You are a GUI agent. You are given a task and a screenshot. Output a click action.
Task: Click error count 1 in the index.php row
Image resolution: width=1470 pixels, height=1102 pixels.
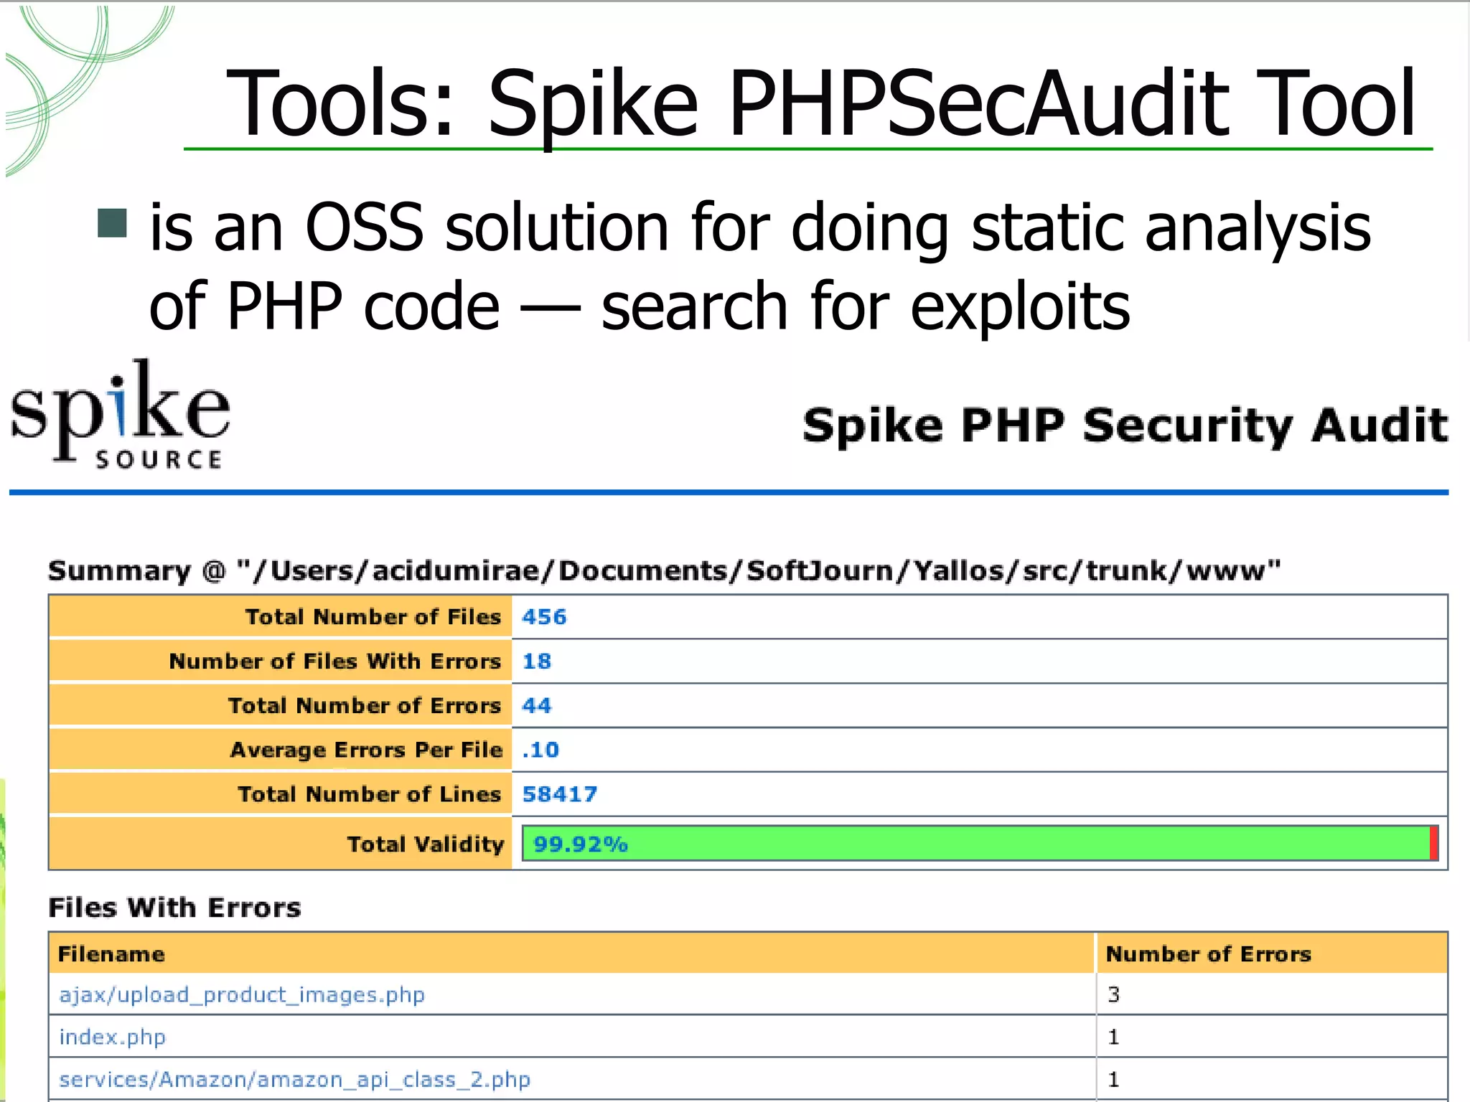pos(1114,1037)
